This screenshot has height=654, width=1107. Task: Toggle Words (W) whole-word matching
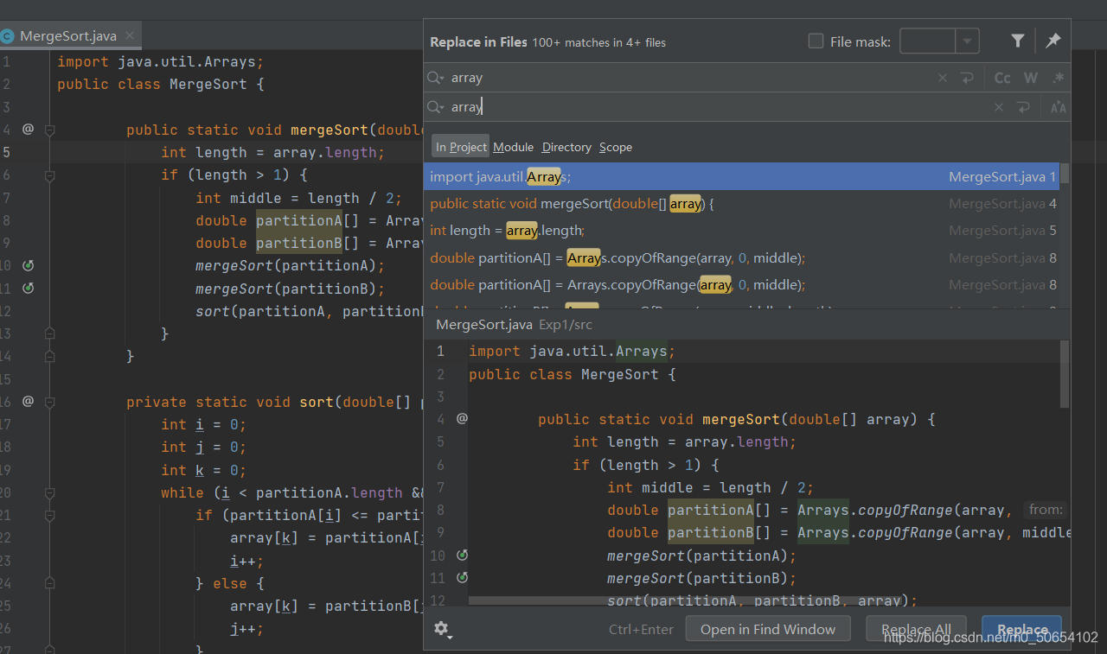click(1031, 78)
